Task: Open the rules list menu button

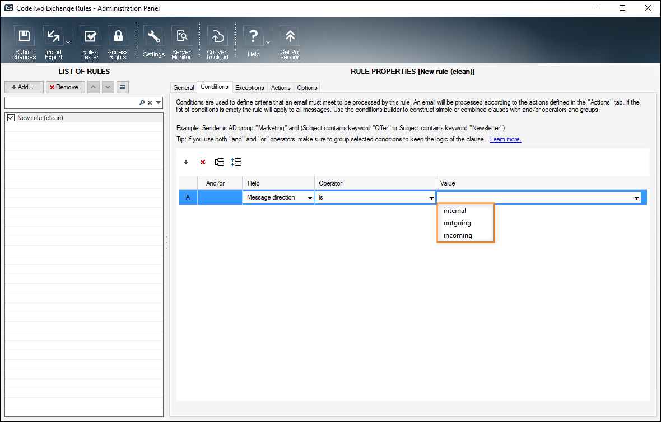Action: coord(122,87)
